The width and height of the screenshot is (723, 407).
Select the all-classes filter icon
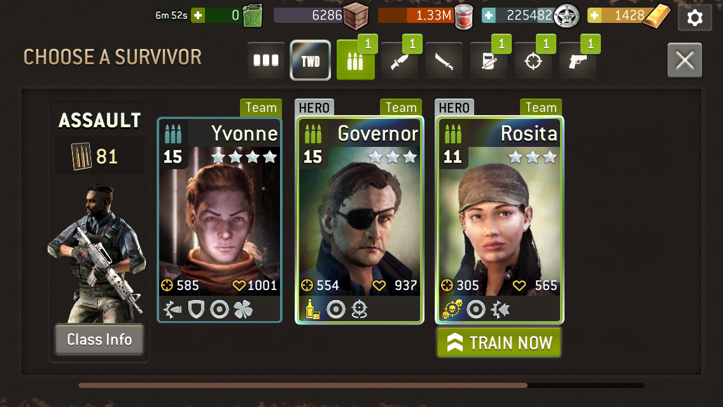pos(266,60)
